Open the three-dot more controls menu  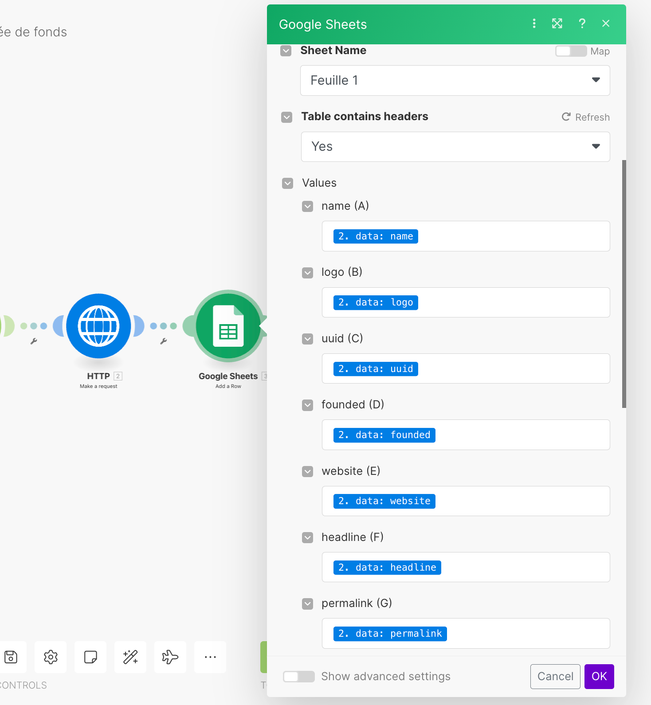point(210,657)
